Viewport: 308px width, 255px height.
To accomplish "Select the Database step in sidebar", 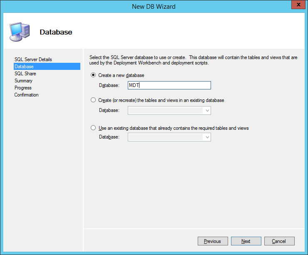I will 24,67.
